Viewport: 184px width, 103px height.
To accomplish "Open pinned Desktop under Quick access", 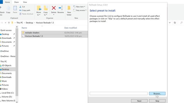I will (5, 34).
